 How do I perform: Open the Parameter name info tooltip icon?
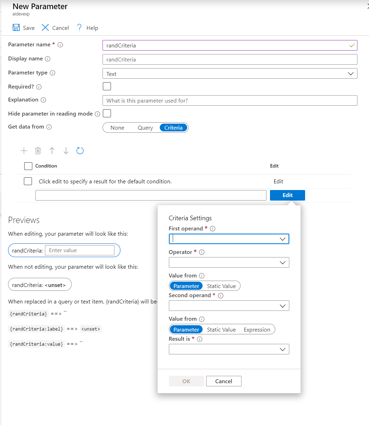click(x=59, y=45)
